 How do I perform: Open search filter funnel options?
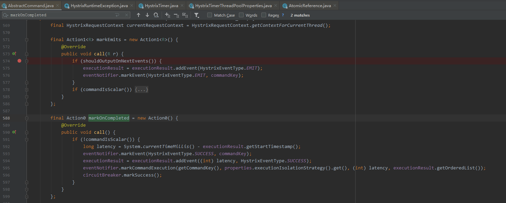point(197,15)
